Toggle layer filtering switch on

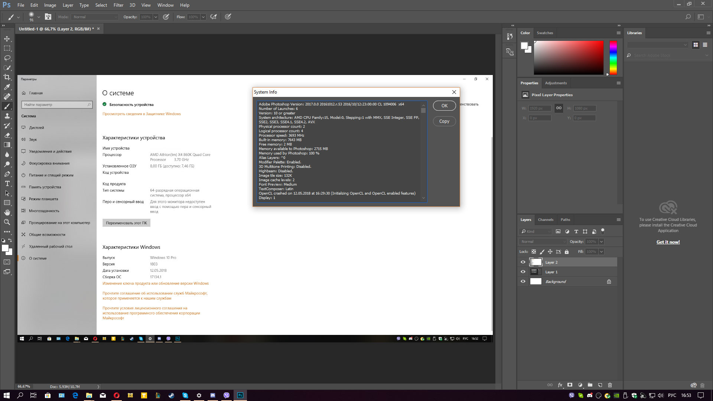click(603, 231)
